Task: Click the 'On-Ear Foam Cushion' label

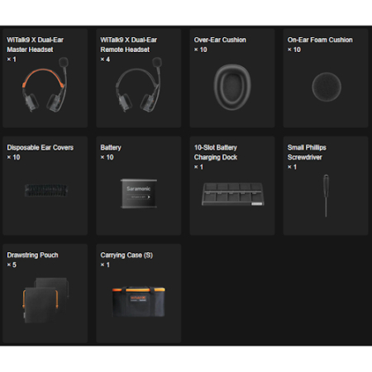Action: 320,40
